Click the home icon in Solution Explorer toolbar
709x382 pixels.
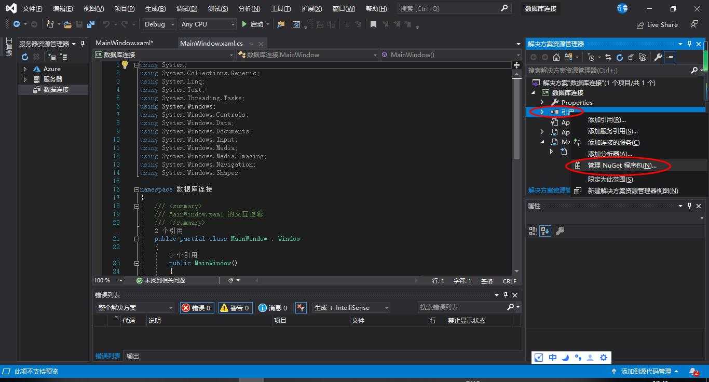556,57
